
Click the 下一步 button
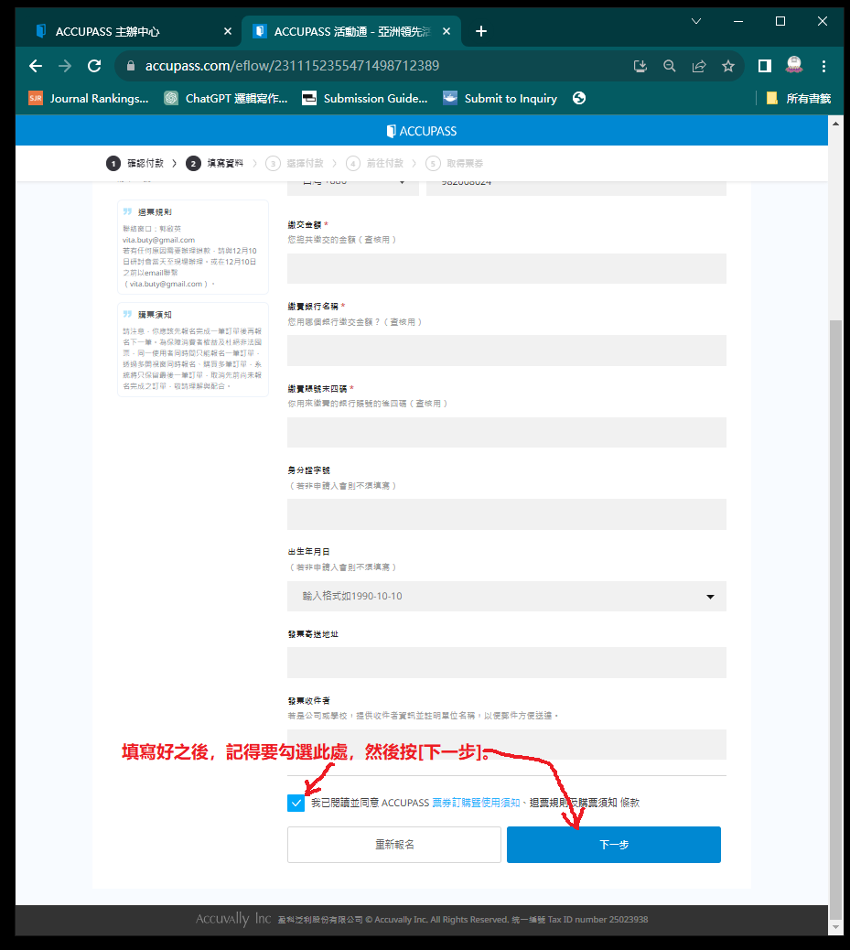(613, 845)
